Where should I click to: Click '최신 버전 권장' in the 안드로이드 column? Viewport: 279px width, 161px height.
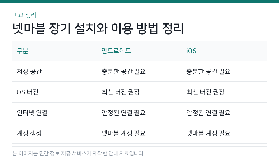coord(121,92)
